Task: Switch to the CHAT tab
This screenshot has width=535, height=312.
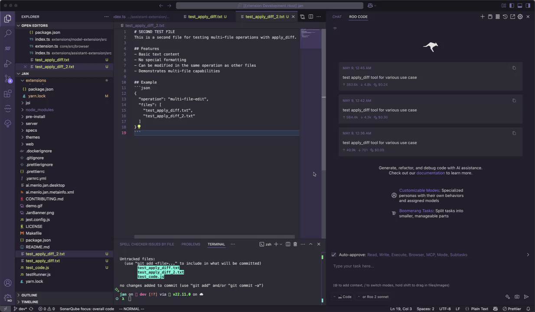Action: point(337,16)
